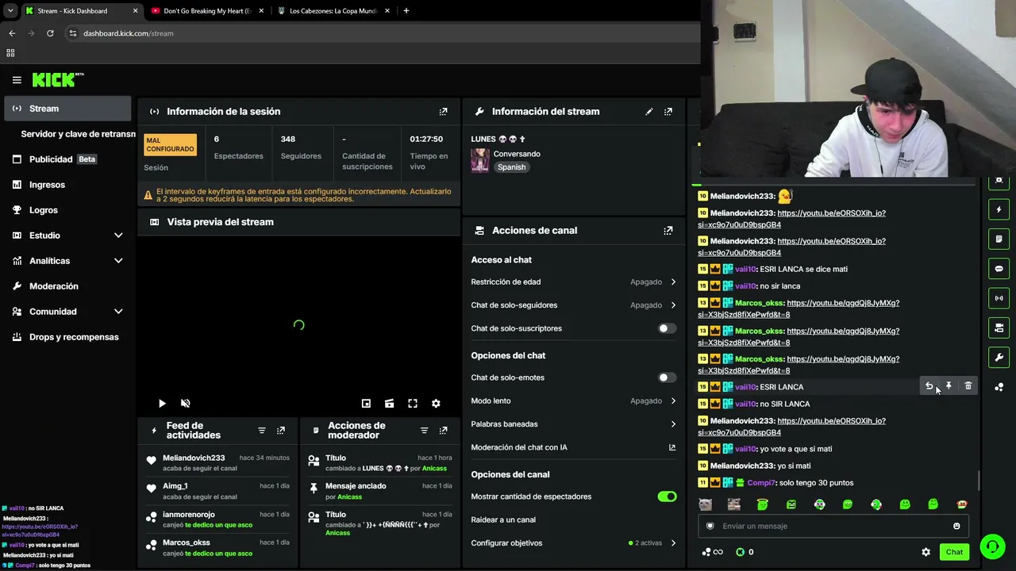Pop out the Información del stream panel
The image size is (1016, 571).
[x=668, y=112]
